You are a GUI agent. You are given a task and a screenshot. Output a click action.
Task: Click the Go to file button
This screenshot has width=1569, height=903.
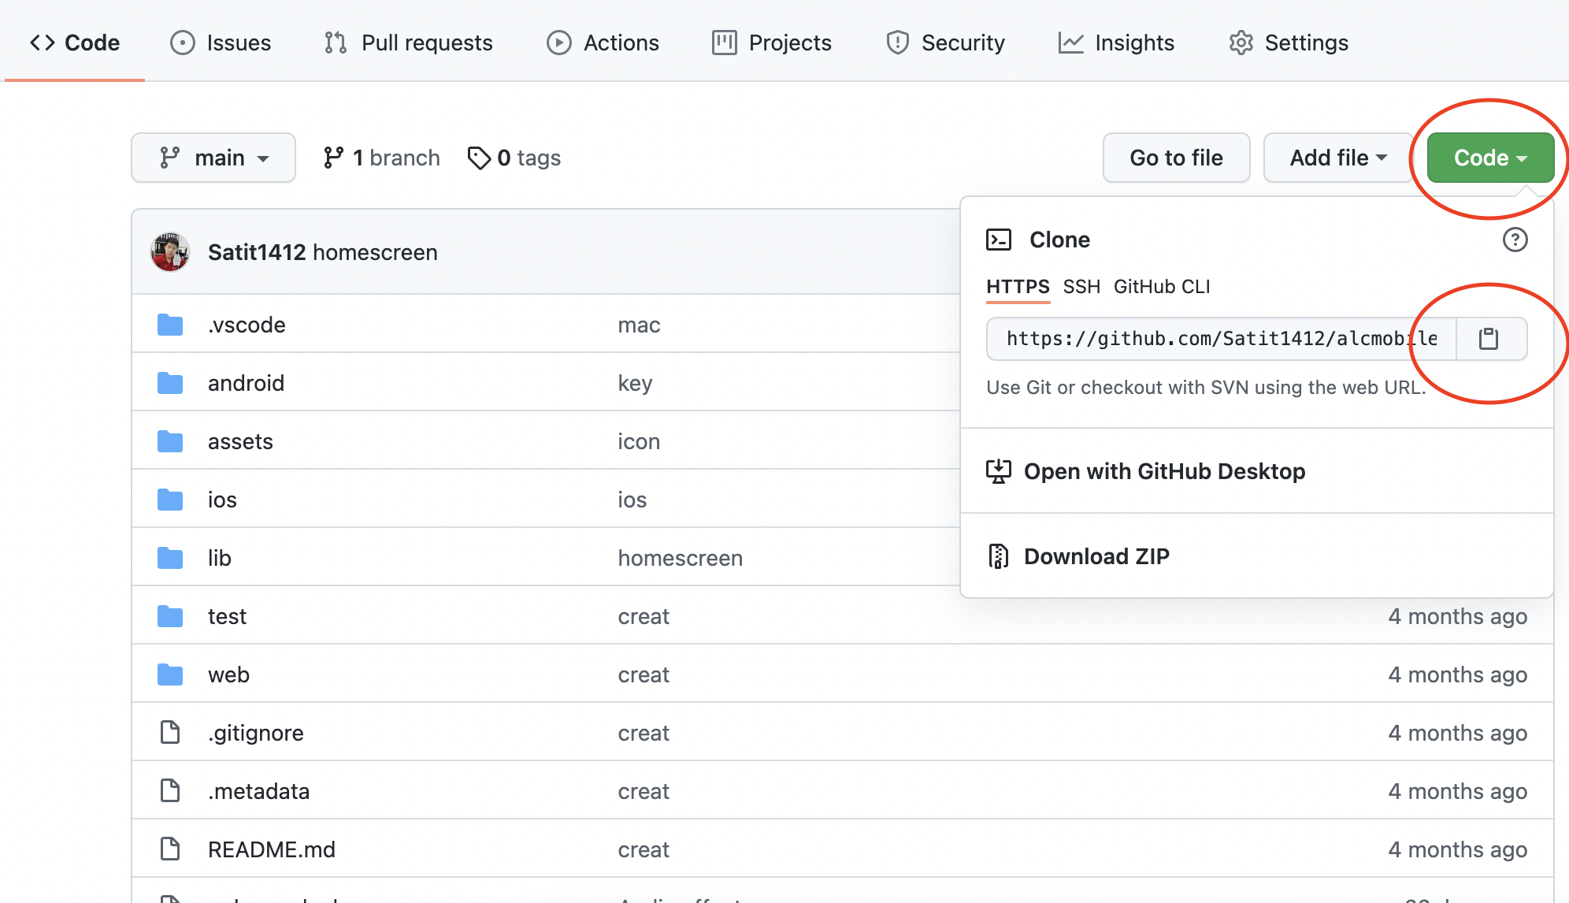(1176, 158)
